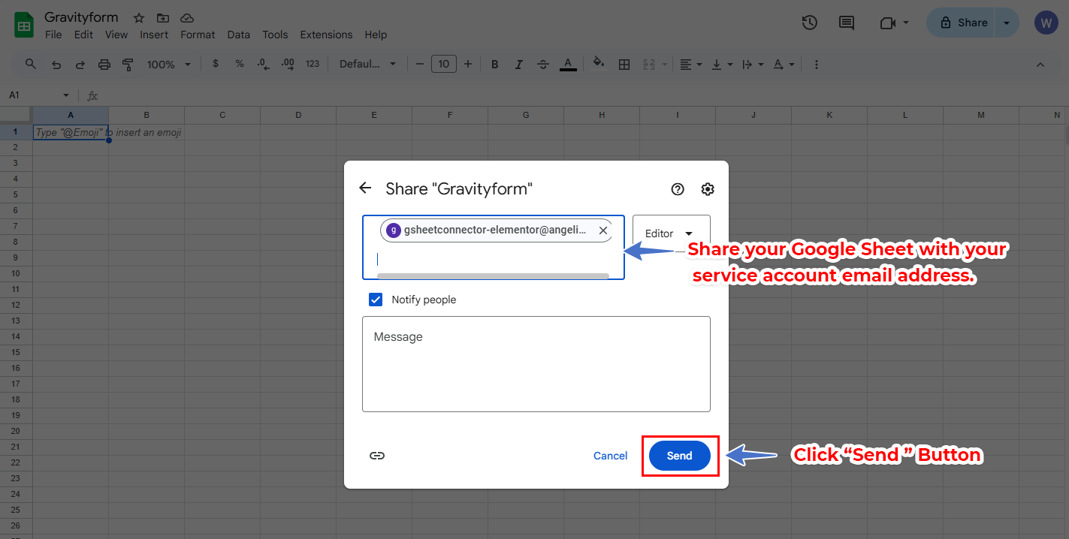Star the Gravityform document
1069x539 pixels.
[139, 18]
